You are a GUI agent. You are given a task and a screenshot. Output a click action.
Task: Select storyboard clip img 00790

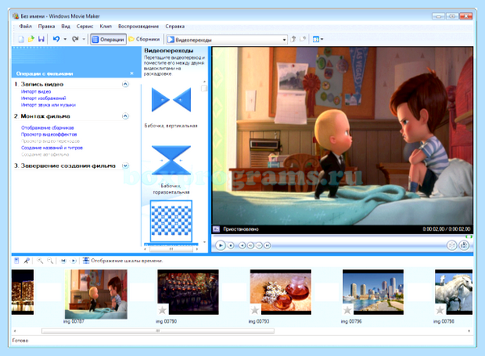(x=188, y=292)
